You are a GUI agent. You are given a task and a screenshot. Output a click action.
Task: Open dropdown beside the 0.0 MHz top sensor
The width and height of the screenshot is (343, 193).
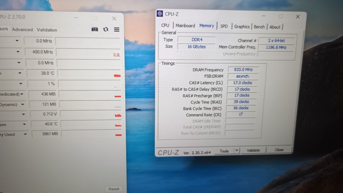(17, 41)
